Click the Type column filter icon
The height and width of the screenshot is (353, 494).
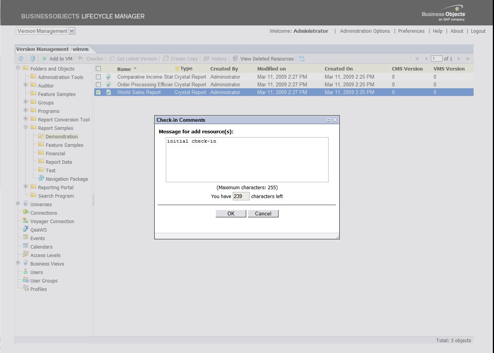coord(177,69)
